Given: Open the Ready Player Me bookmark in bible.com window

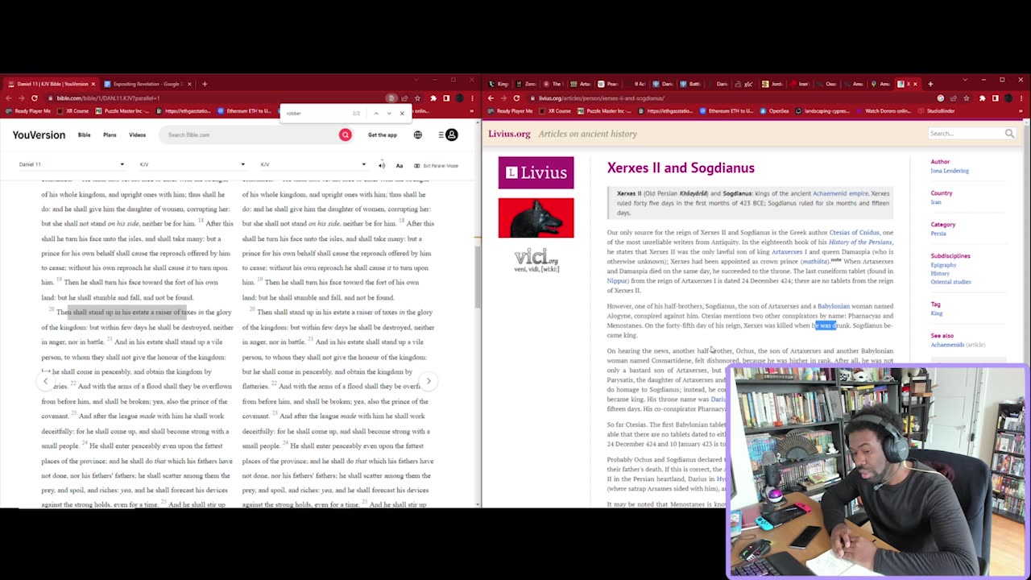Looking at the screenshot, I should point(29,111).
